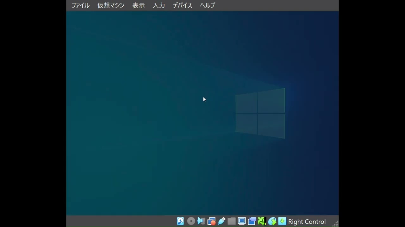Click the keyboard capture arrow icon
This screenshot has height=227, width=405.
pos(282,221)
